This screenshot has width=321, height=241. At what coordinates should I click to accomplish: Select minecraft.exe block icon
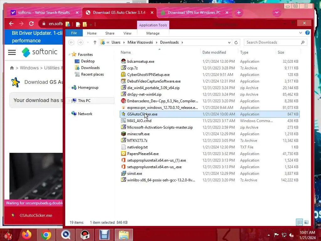[123, 134]
